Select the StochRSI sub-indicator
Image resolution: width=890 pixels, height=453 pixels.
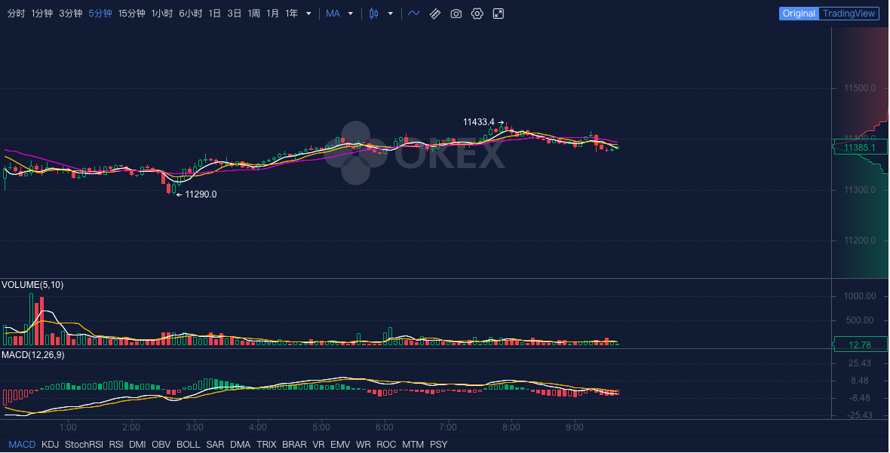click(x=84, y=445)
